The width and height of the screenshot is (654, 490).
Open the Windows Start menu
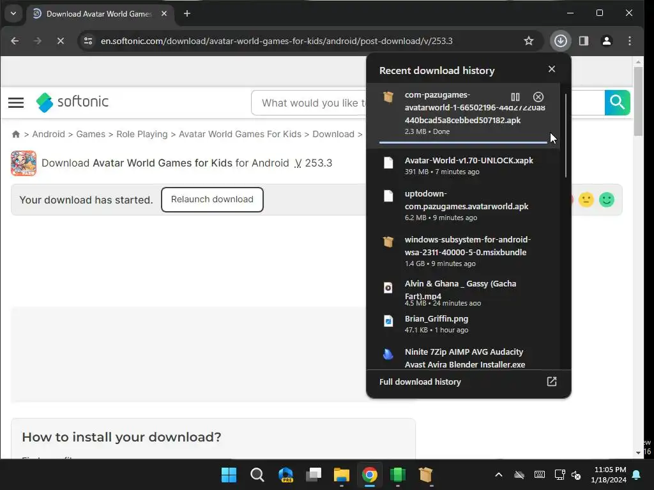(229, 475)
